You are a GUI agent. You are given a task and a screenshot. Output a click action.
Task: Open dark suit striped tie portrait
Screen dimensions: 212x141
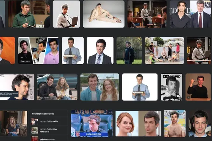point(100,51)
